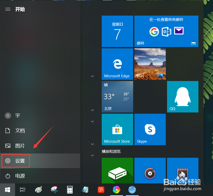Open the Groove music disc tile
The image size is (213, 196).
pos(150,171)
